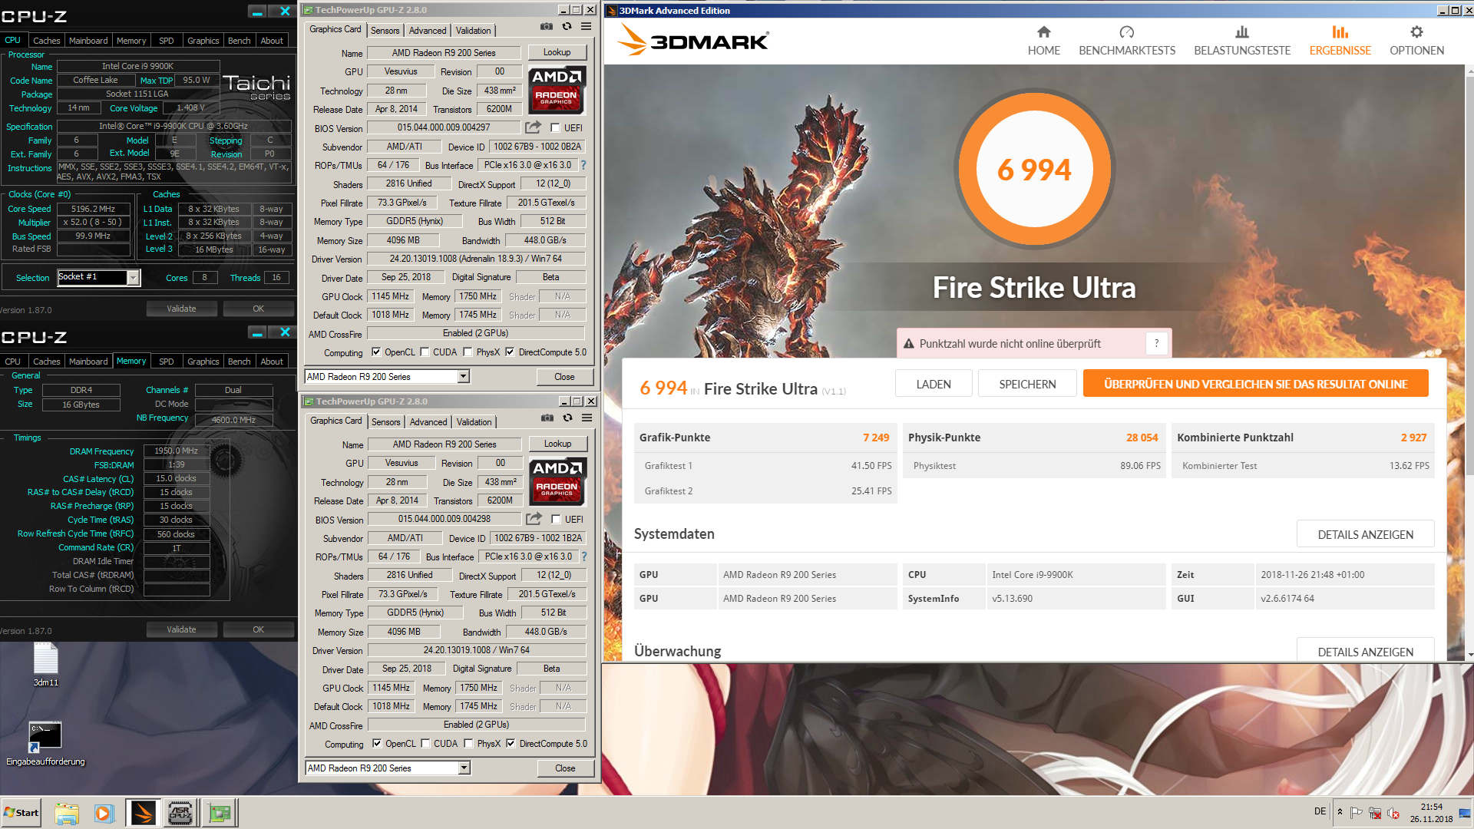This screenshot has height=829, width=1474.
Task: Click the Name field AMD Radeon R9 200 Series top GPU-Z
Action: point(444,53)
